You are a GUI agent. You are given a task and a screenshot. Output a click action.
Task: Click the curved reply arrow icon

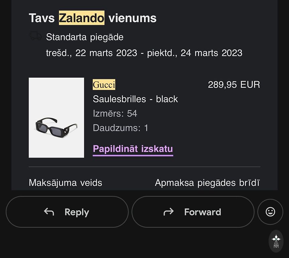49,212
